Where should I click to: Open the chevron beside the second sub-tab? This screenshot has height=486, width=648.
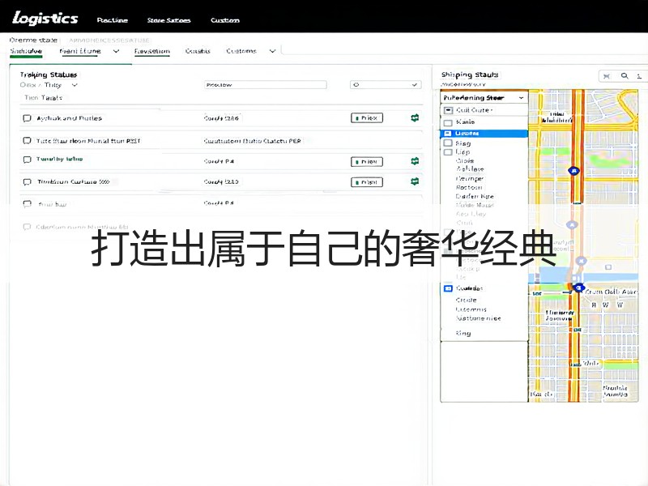(116, 51)
